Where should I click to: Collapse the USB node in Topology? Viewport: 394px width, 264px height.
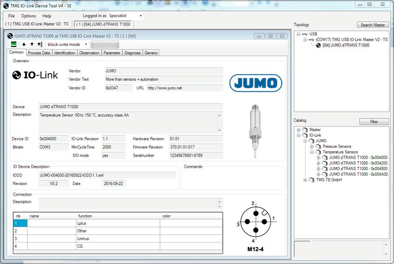point(299,34)
